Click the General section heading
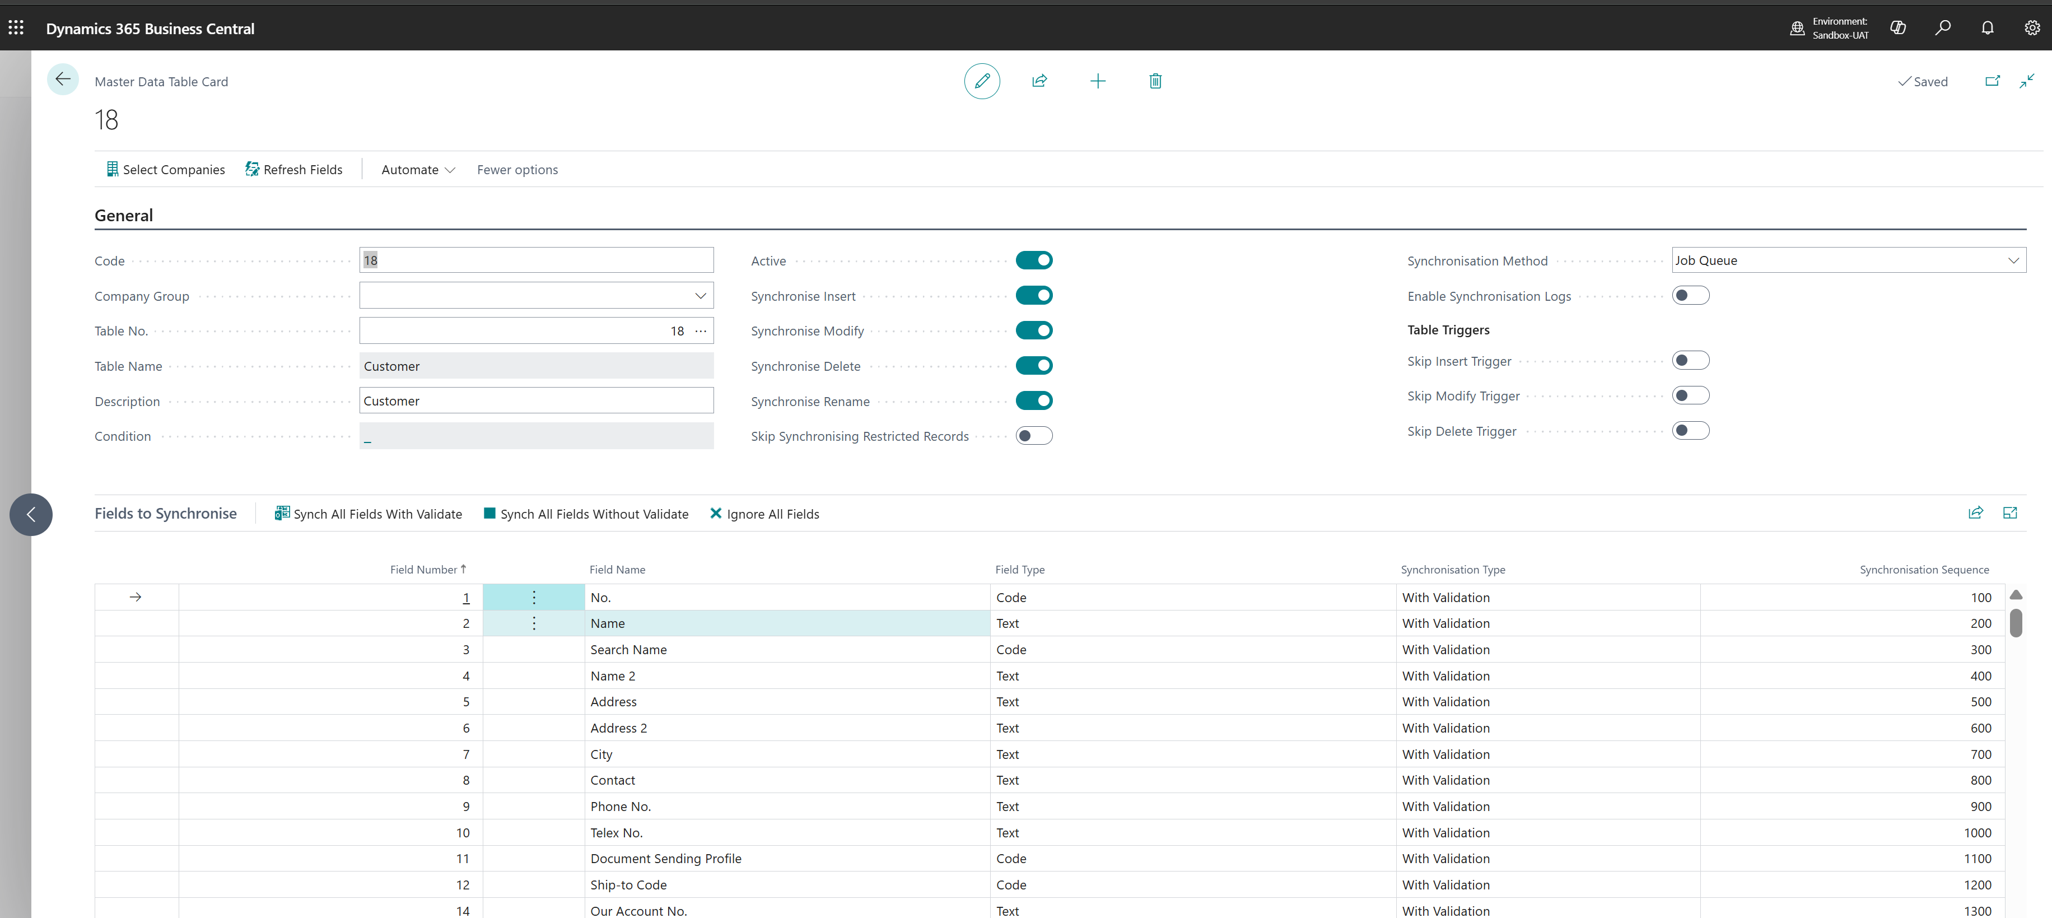Viewport: 2052px width, 918px height. [123, 215]
